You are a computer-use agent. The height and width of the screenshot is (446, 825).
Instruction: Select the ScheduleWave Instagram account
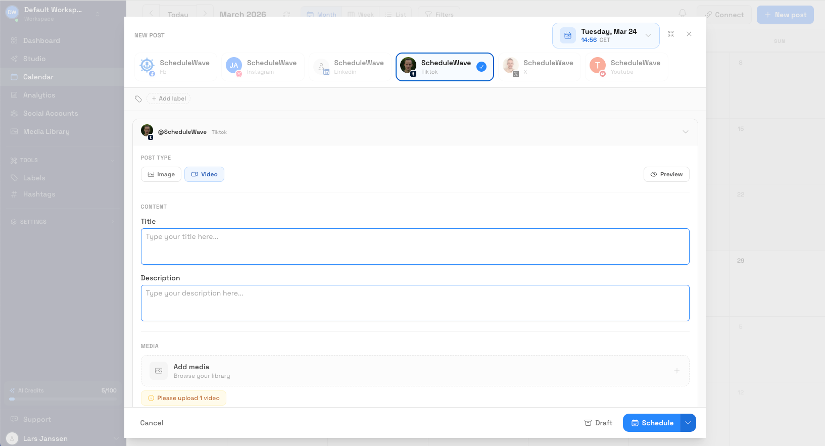[x=263, y=67]
